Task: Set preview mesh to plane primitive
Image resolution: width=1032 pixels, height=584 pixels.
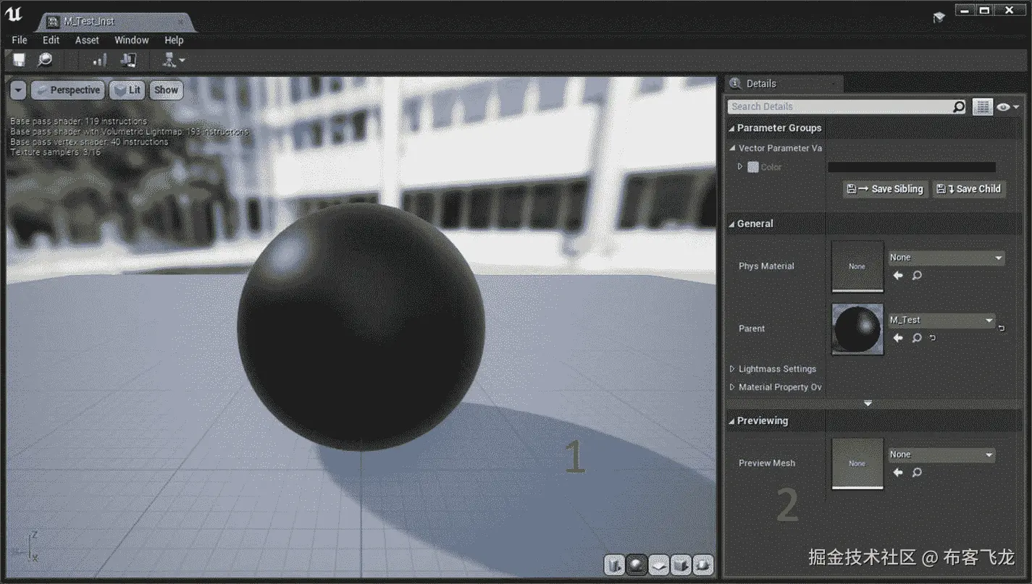Action: point(658,564)
